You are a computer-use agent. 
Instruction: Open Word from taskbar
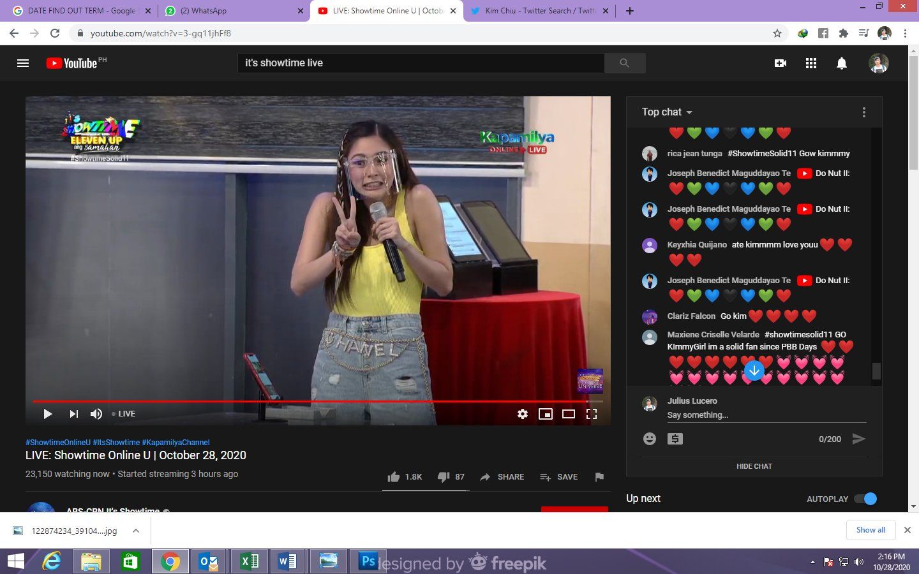(287, 561)
